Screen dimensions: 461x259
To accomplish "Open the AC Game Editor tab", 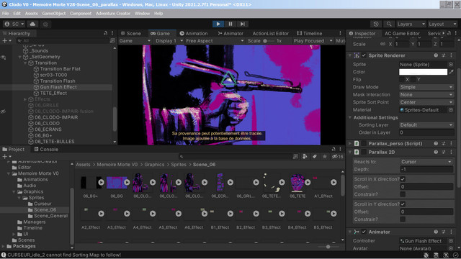I will tap(402, 34).
